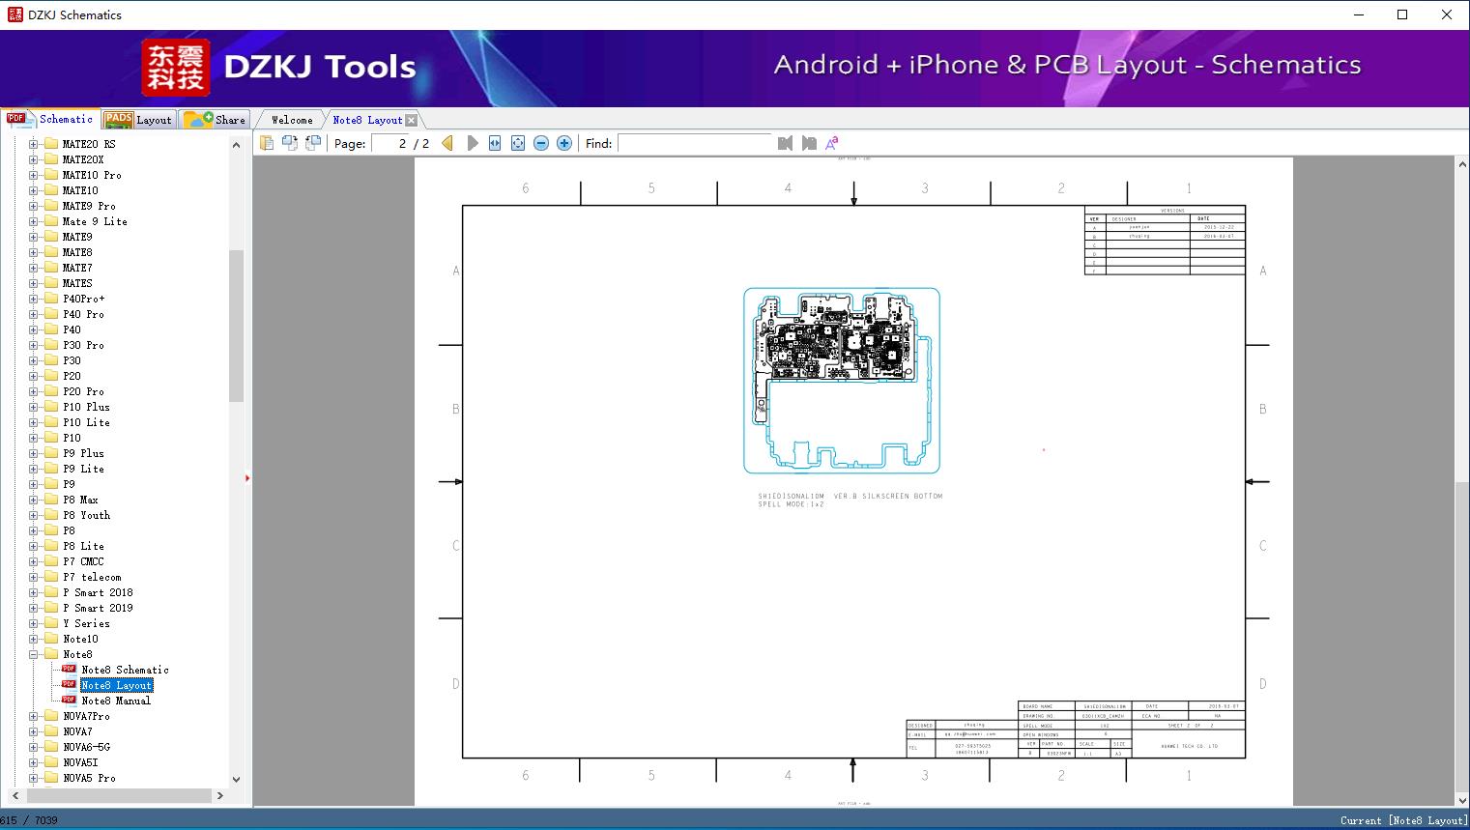Screen dimensions: 1470x830
Task: Select the NOVA6-5G folder
Action: 86,747
